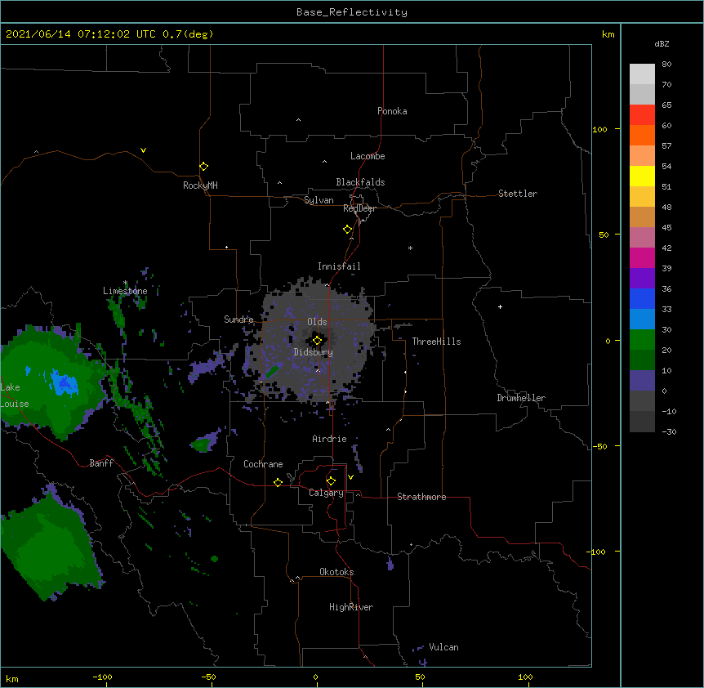The width and height of the screenshot is (704, 688).
Task: Click the dBZ legend heading
Action: tap(662, 44)
